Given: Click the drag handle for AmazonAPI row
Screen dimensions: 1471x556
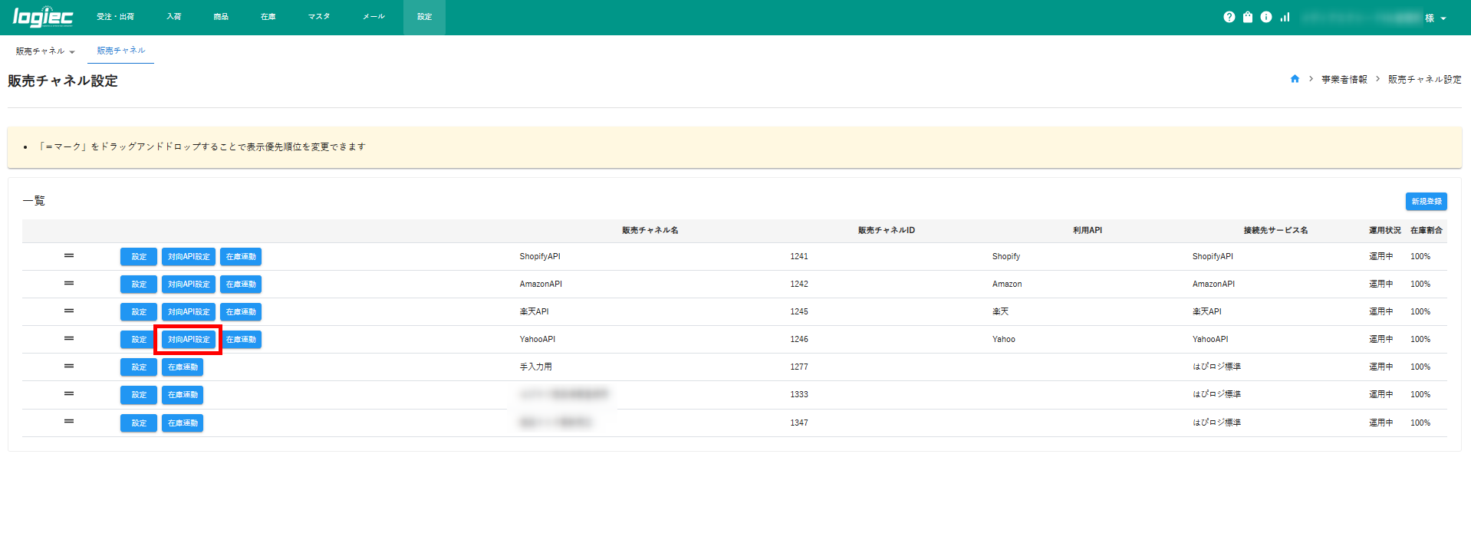Looking at the screenshot, I should [69, 283].
